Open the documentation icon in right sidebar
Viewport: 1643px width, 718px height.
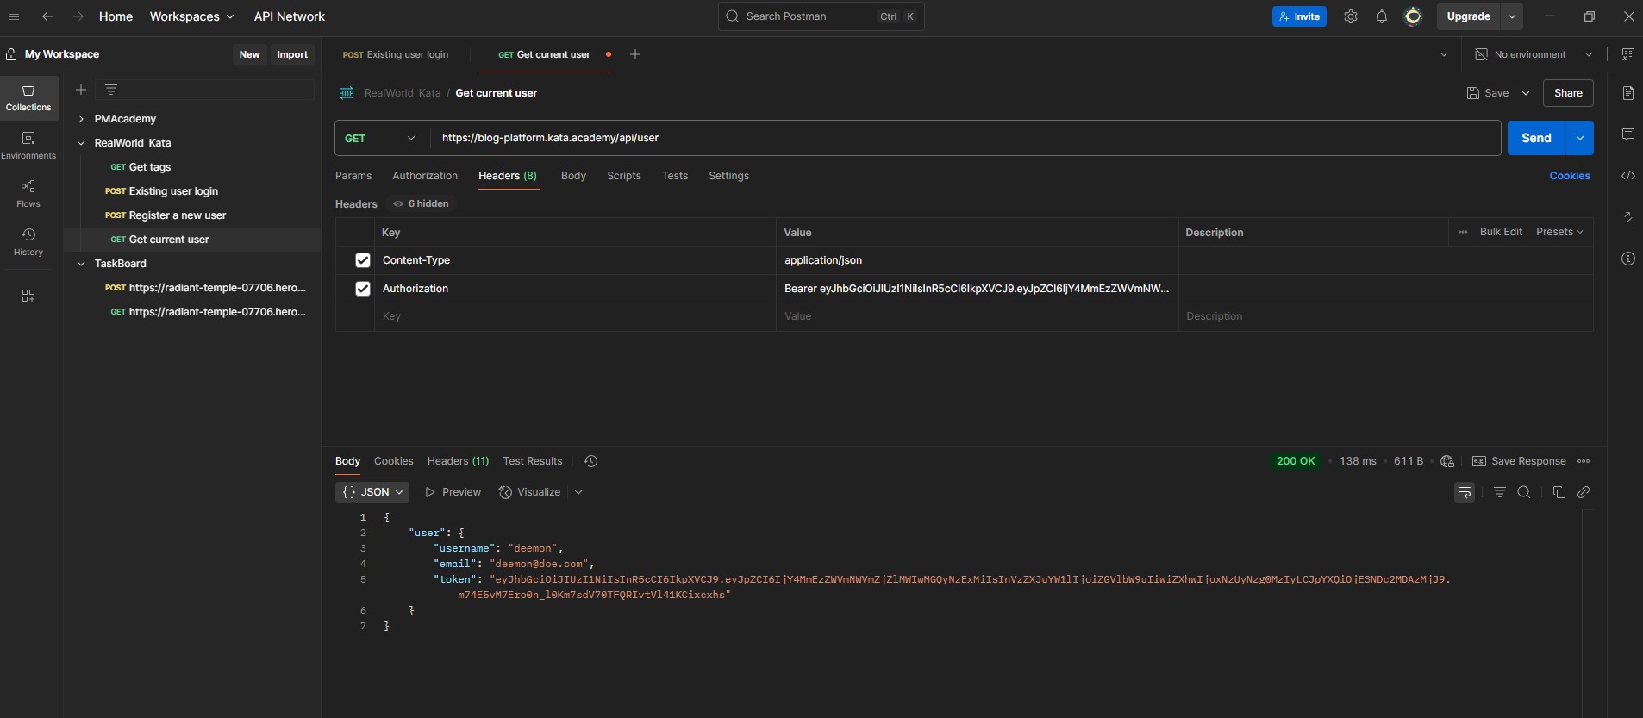point(1627,93)
